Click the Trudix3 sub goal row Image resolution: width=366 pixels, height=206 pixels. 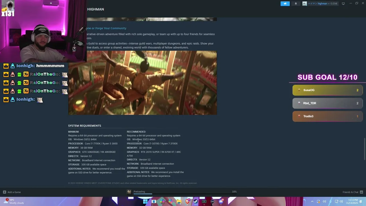[x=327, y=116]
